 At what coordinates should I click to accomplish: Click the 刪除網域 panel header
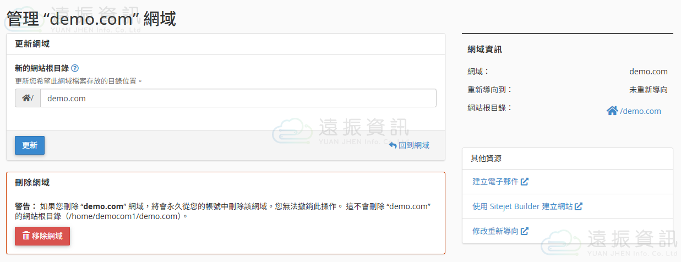[32, 183]
